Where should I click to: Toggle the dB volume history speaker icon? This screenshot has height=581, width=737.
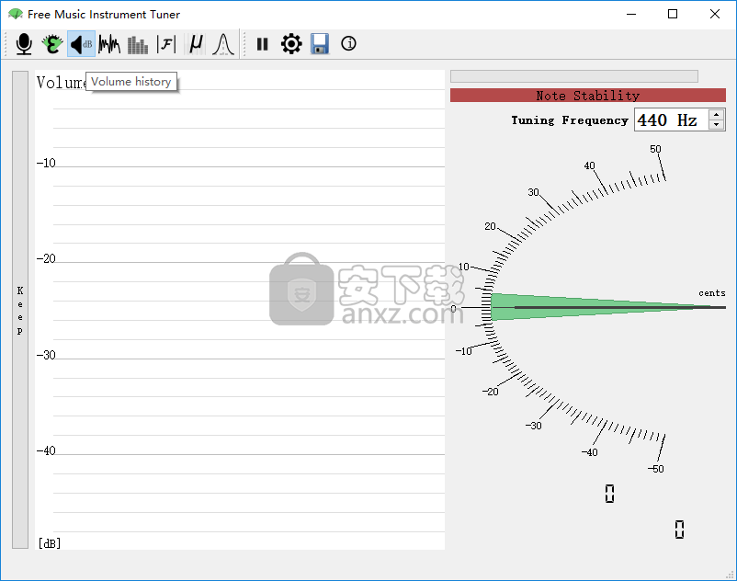[x=81, y=44]
